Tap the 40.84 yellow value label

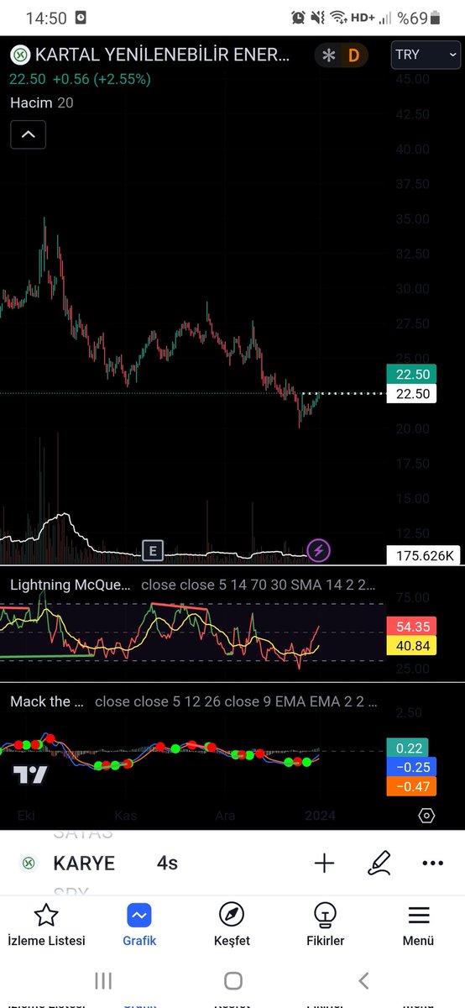click(411, 646)
